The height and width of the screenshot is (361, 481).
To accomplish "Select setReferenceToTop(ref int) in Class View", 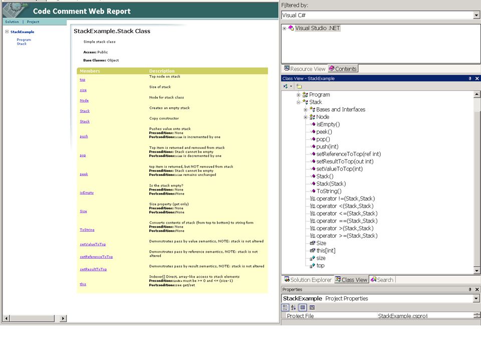I will click(x=349, y=154).
